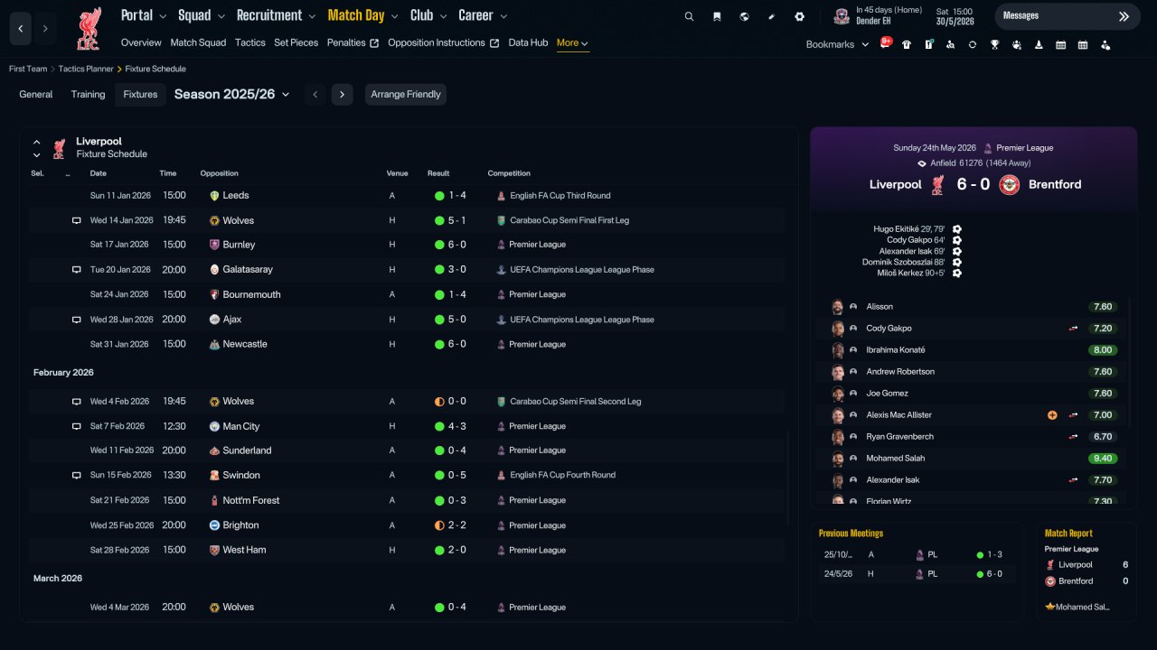
Task: Click the TV icon on Galatasaray fixture row
Action: [x=77, y=270]
